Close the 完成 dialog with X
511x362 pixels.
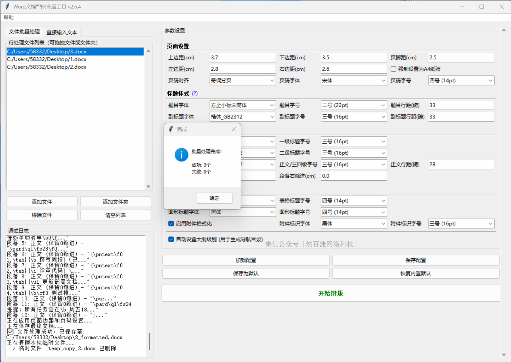(234, 129)
